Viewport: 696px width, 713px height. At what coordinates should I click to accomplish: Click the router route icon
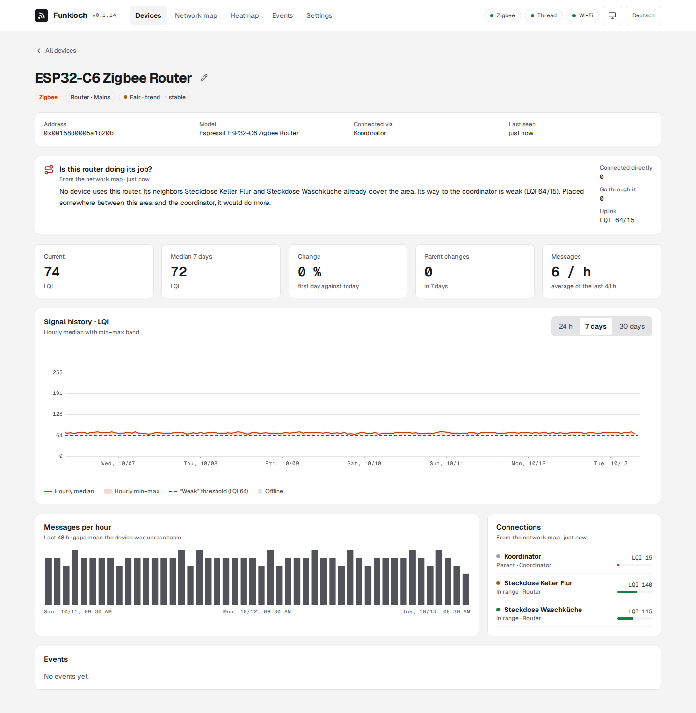49,170
